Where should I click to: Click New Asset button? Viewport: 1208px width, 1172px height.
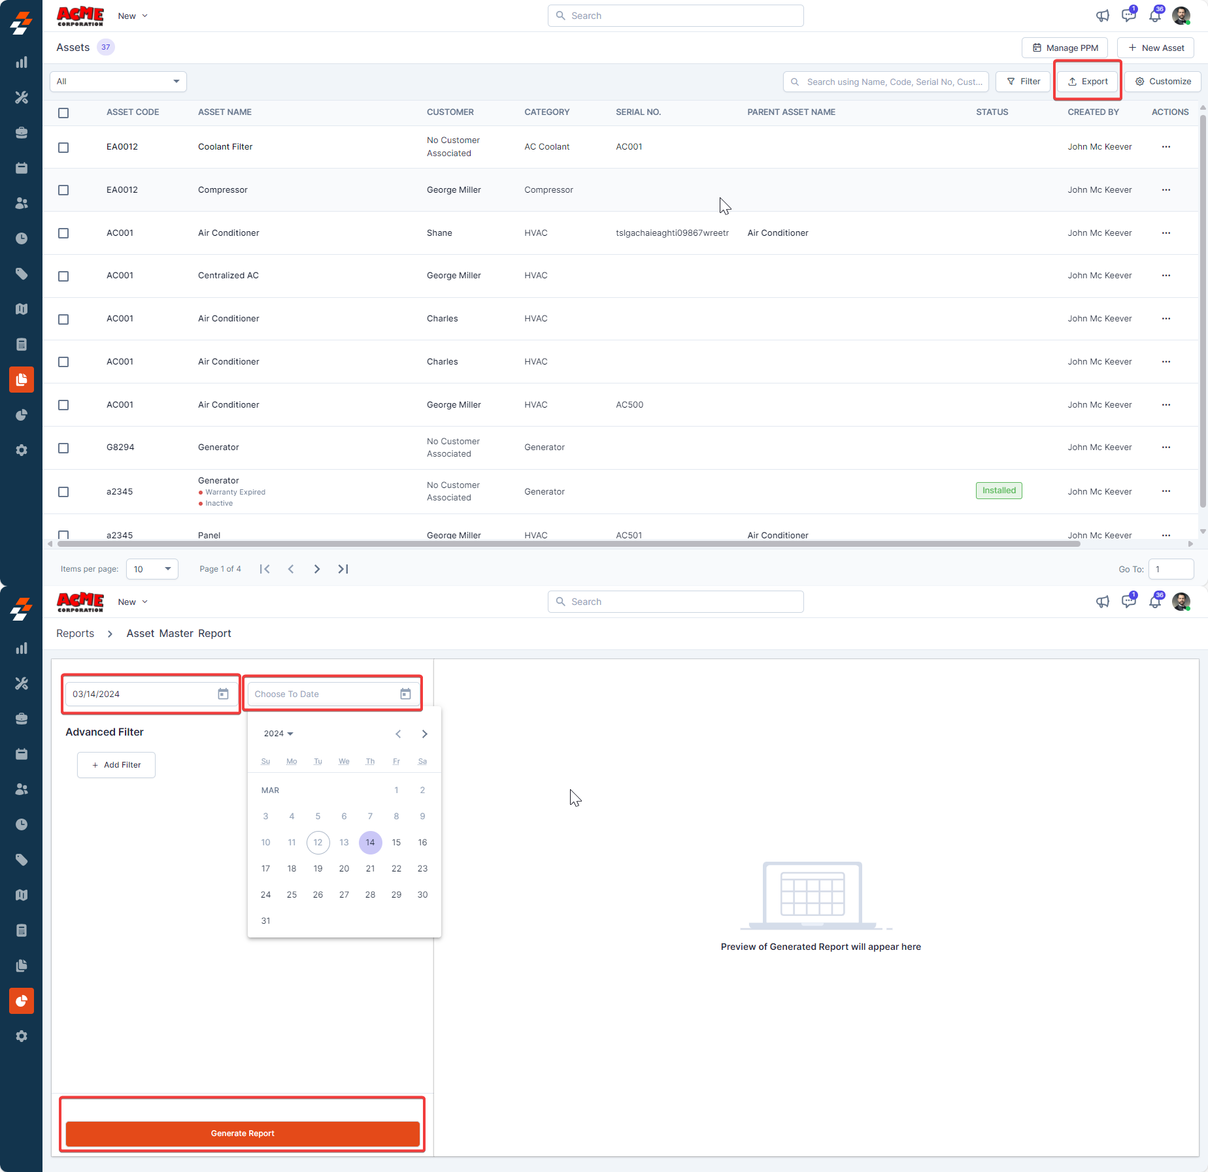pyautogui.click(x=1156, y=48)
